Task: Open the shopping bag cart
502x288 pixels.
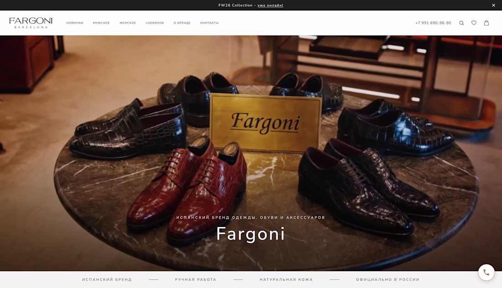Action: tap(486, 23)
